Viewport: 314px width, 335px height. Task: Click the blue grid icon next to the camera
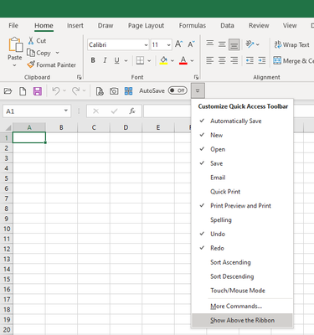[x=128, y=91]
